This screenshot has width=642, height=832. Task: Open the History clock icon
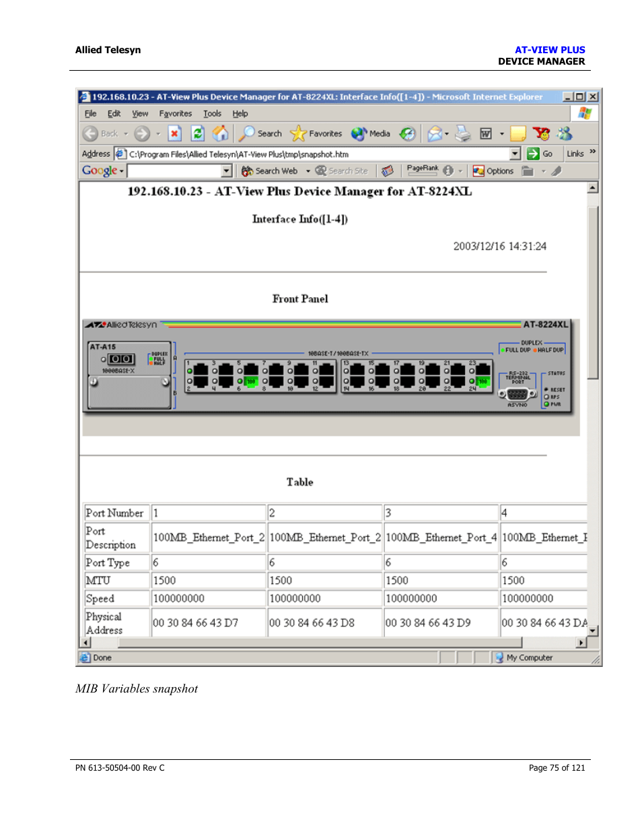click(407, 133)
